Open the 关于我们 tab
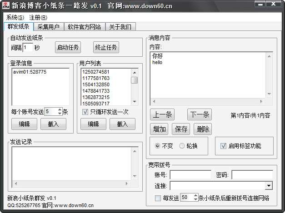Screen dimensions: 285x213 [120, 27]
